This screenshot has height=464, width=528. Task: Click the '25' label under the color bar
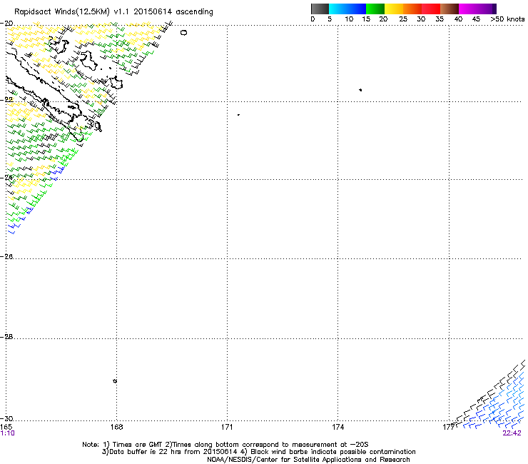(x=403, y=19)
